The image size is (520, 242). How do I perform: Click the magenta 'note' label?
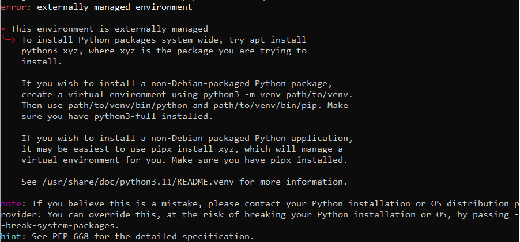pyautogui.click(x=10, y=203)
